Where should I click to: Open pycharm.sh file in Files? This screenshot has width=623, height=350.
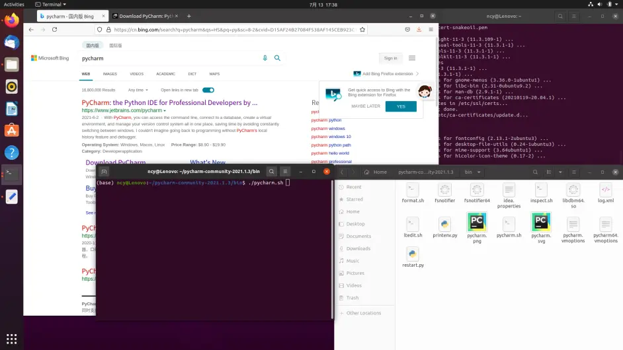click(x=509, y=227)
